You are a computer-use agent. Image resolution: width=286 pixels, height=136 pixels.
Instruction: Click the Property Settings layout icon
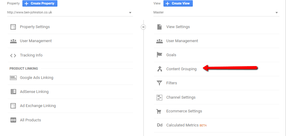pyautogui.click(x=13, y=27)
